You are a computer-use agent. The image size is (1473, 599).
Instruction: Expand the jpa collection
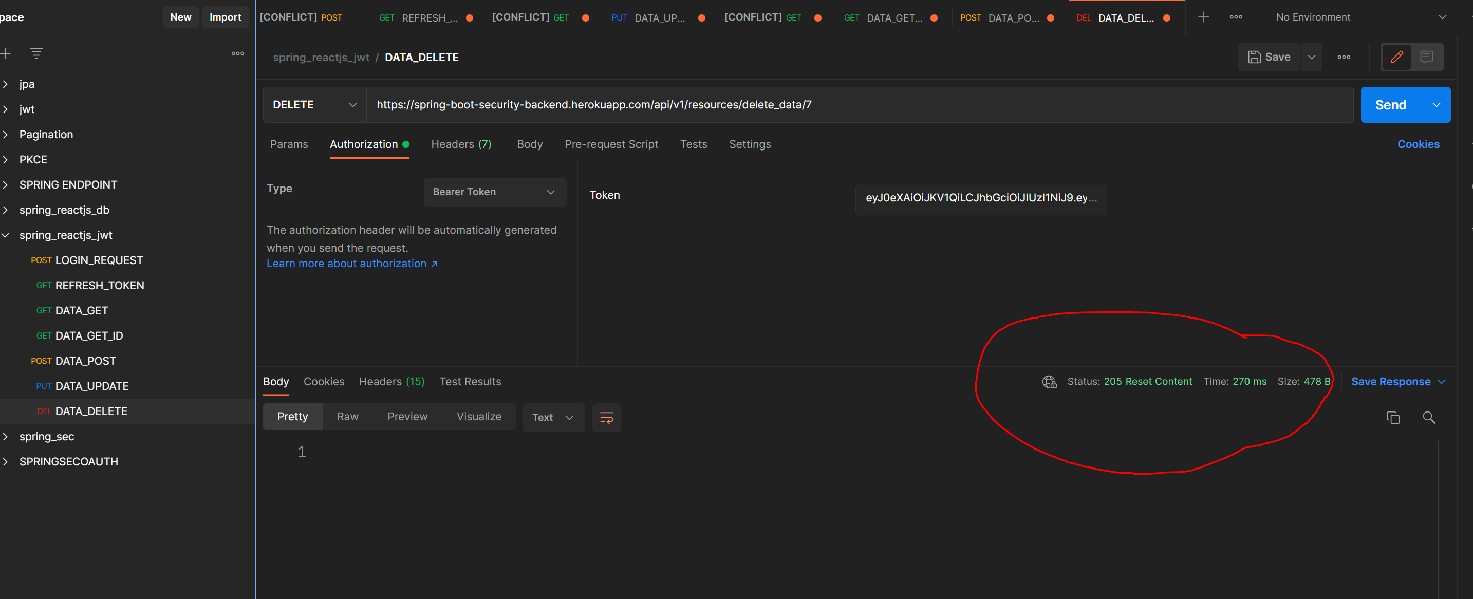tap(5, 84)
